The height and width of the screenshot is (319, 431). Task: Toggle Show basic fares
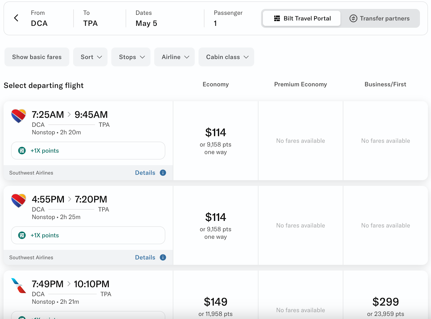click(37, 57)
